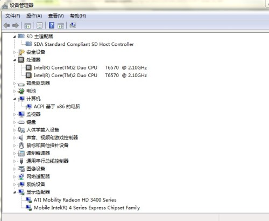Select the 系统设备 label

click(x=36, y=184)
